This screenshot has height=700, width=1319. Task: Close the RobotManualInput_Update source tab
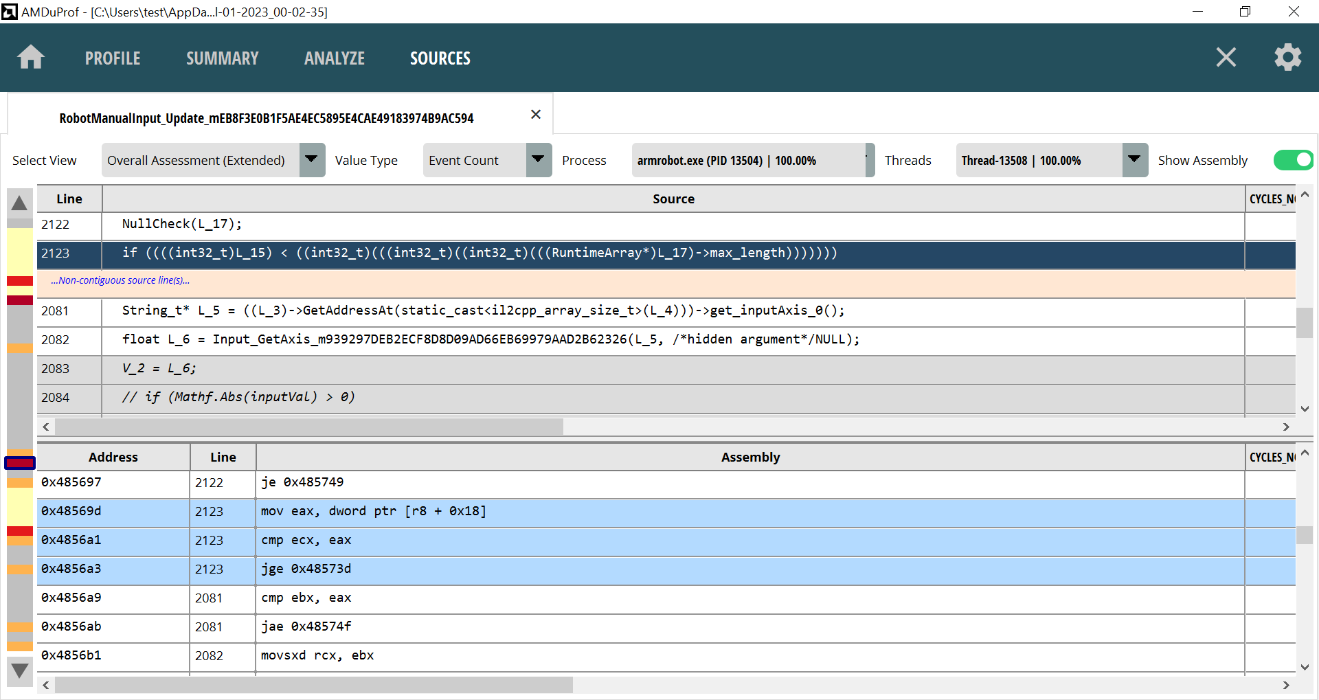tap(536, 115)
